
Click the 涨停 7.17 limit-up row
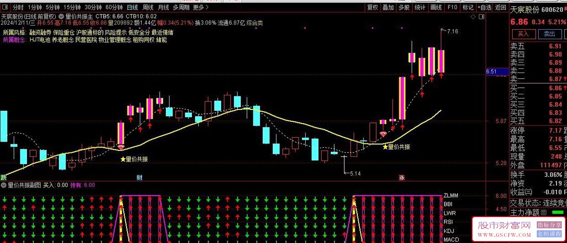tap(538, 130)
